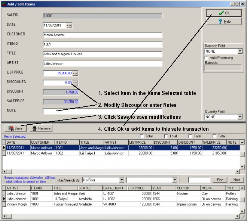Image resolution: width=247 pixels, height=221 pixels.
Task: Click the DATE input field
Action: tap(55, 25)
